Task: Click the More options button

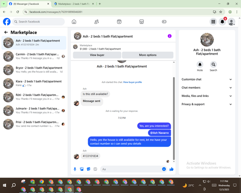Action: [147, 55]
